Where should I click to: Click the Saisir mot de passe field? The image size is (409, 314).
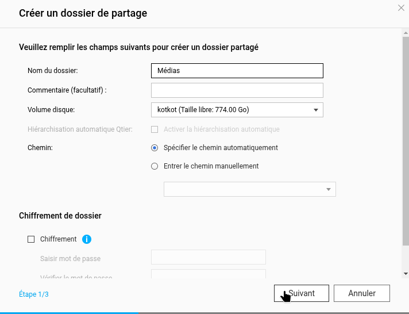[x=209, y=257]
